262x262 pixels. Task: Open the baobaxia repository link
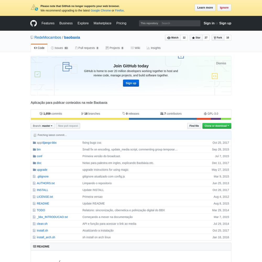coord(72,37)
